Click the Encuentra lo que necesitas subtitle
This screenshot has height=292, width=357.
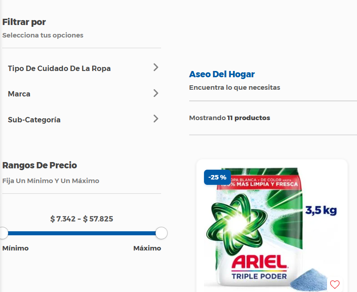click(234, 88)
